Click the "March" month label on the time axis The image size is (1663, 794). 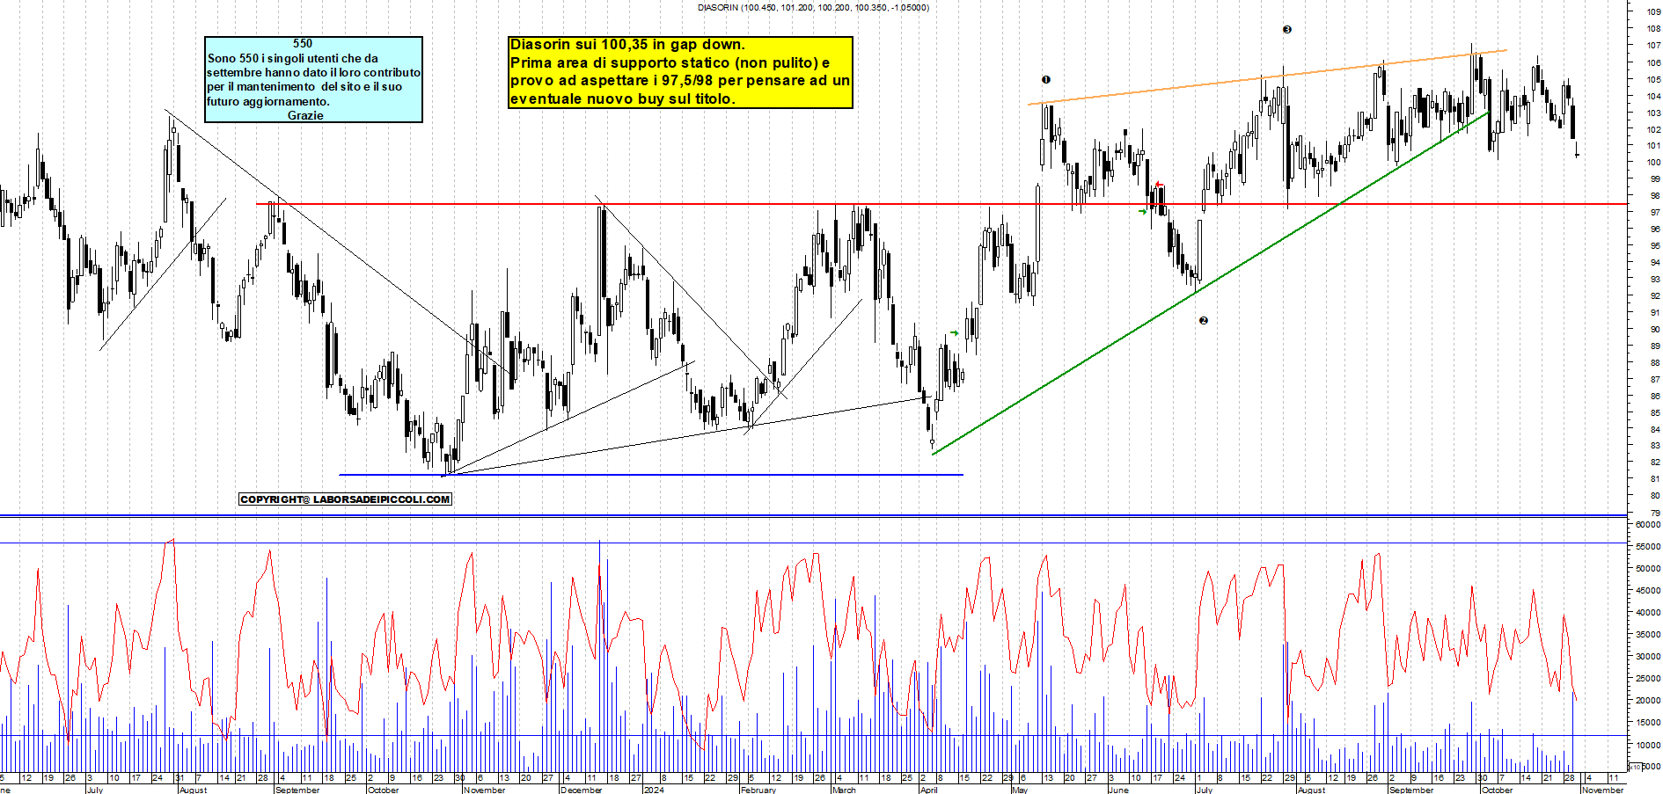[x=844, y=790]
